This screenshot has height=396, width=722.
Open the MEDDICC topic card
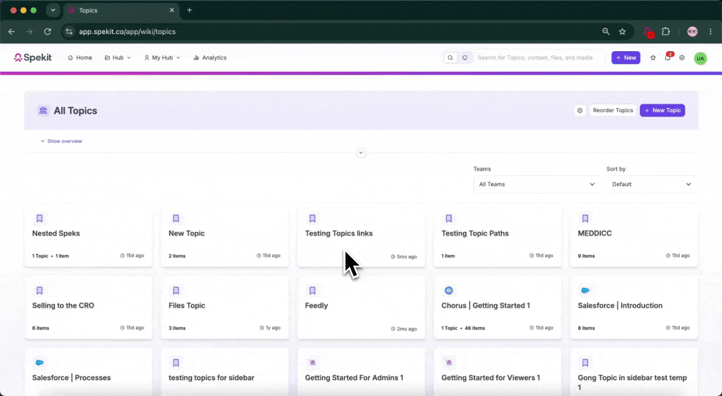(x=634, y=235)
